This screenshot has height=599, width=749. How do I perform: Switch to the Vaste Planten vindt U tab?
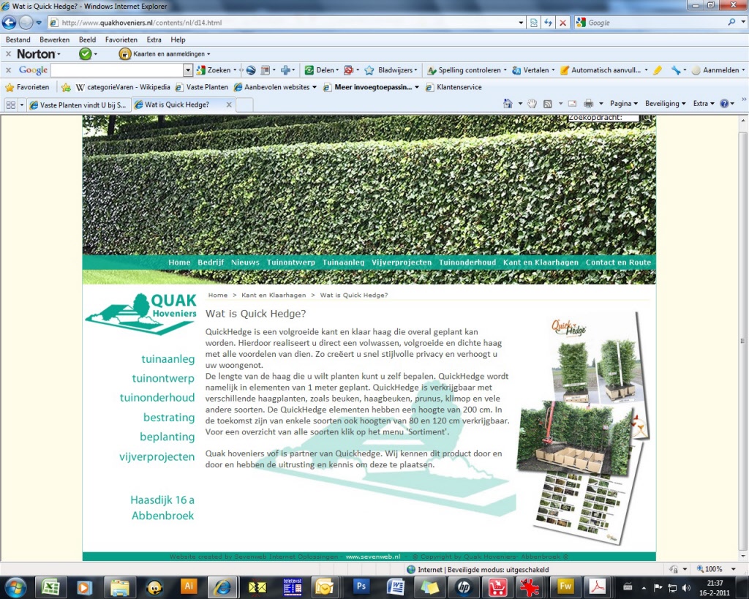78,105
